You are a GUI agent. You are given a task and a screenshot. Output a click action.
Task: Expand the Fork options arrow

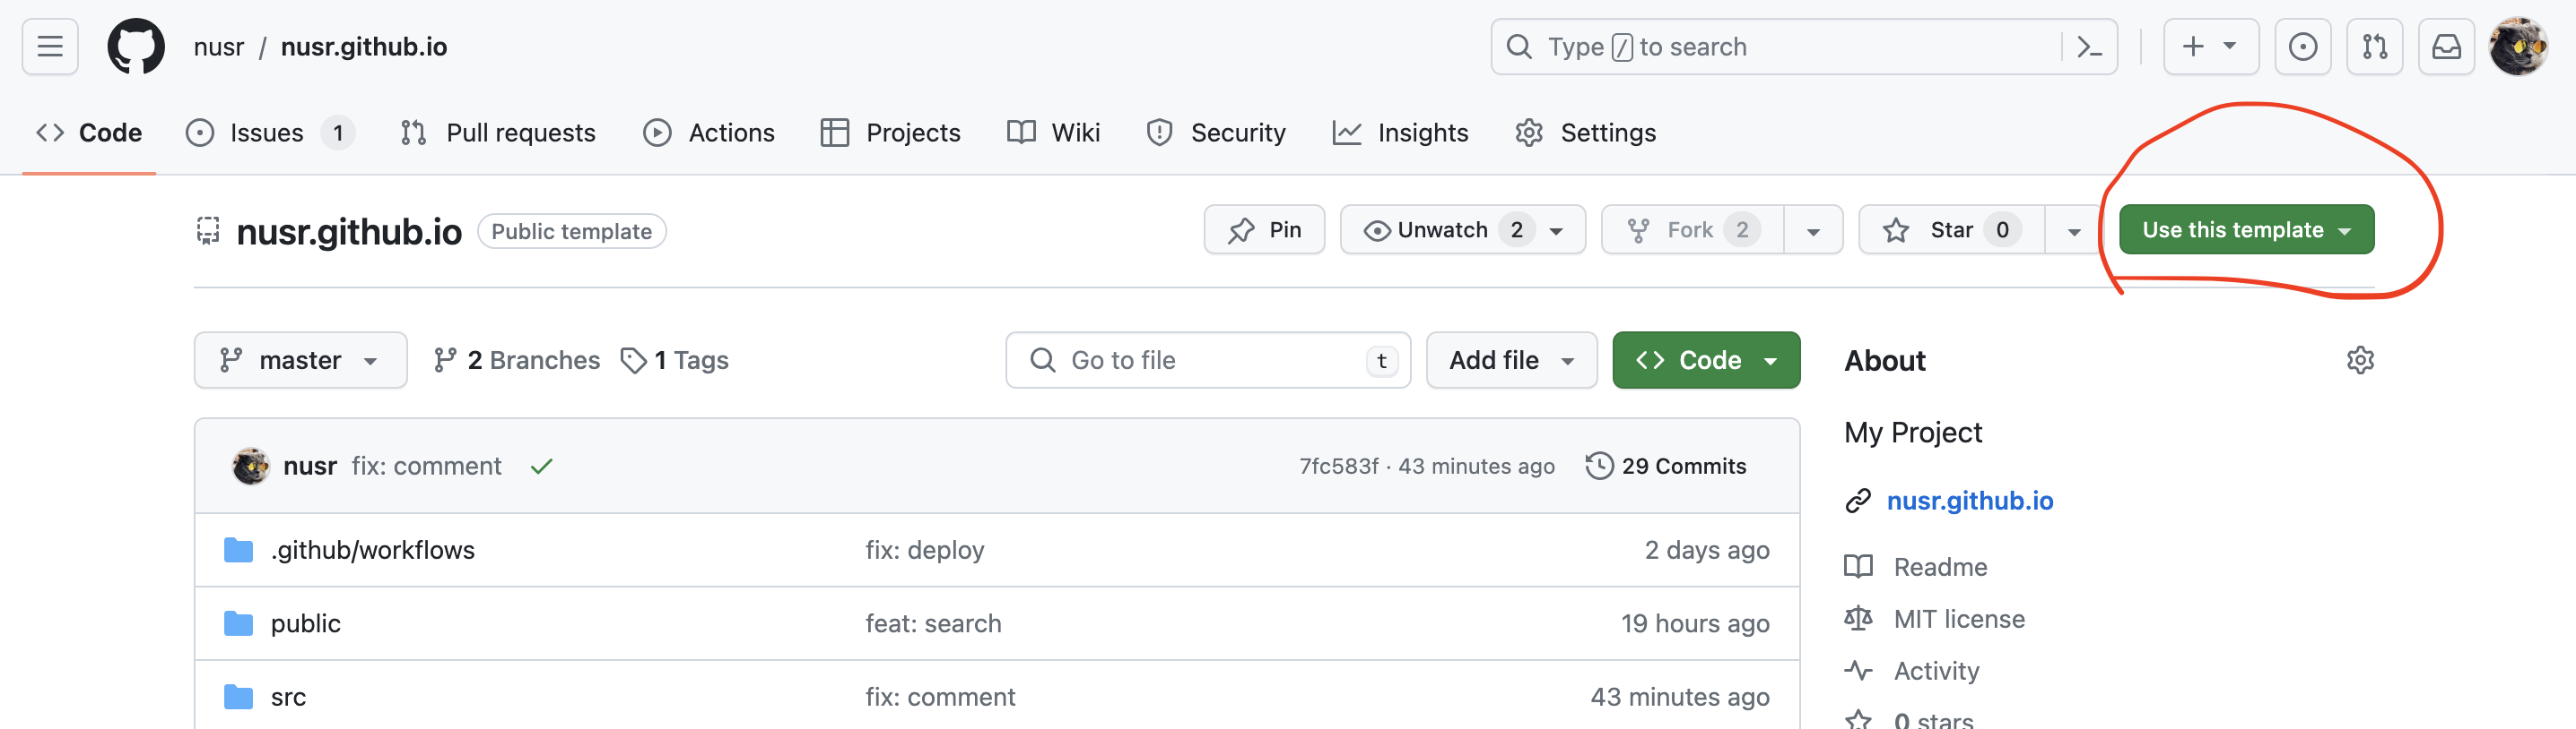tap(1813, 229)
